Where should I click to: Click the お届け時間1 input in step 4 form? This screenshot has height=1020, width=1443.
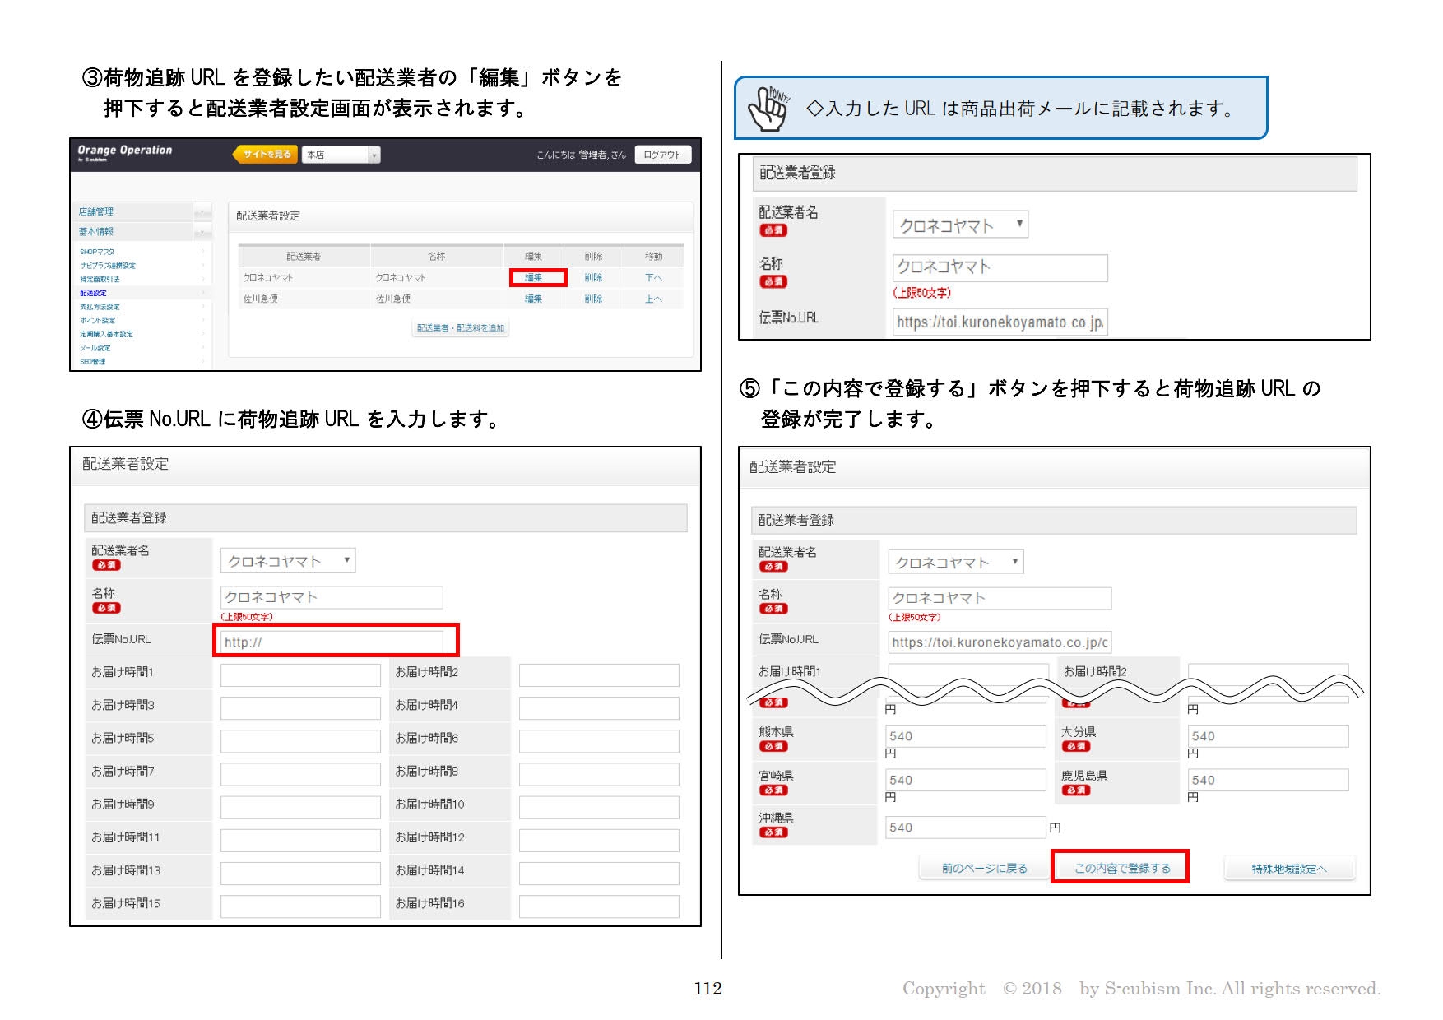click(300, 675)
